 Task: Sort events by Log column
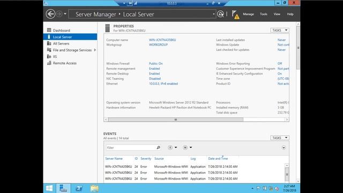pos(193,159)
